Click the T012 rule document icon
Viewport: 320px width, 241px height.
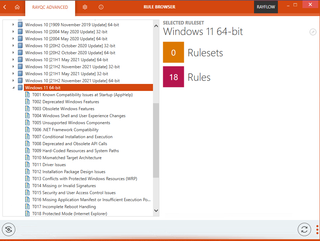(27, 172)
